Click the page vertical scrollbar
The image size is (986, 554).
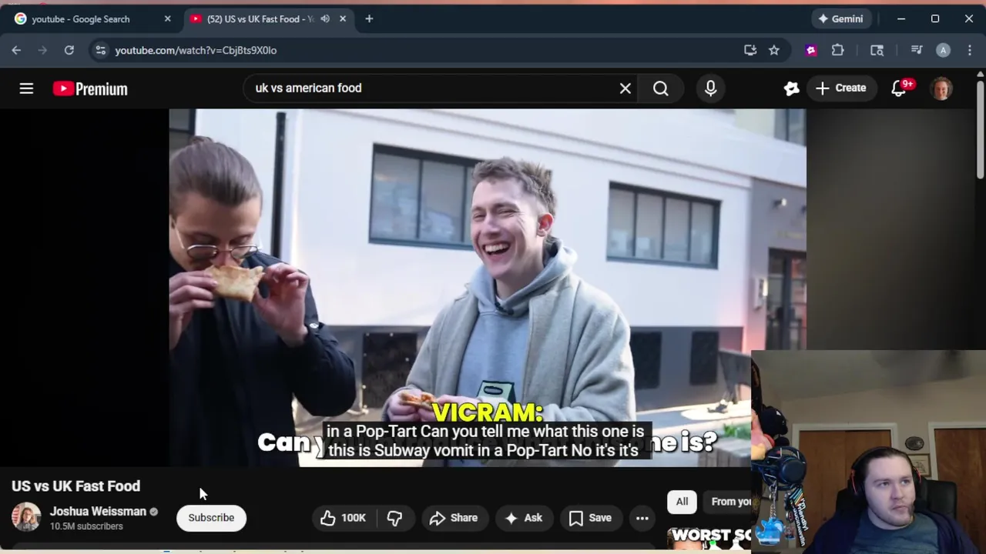(980, 129)
